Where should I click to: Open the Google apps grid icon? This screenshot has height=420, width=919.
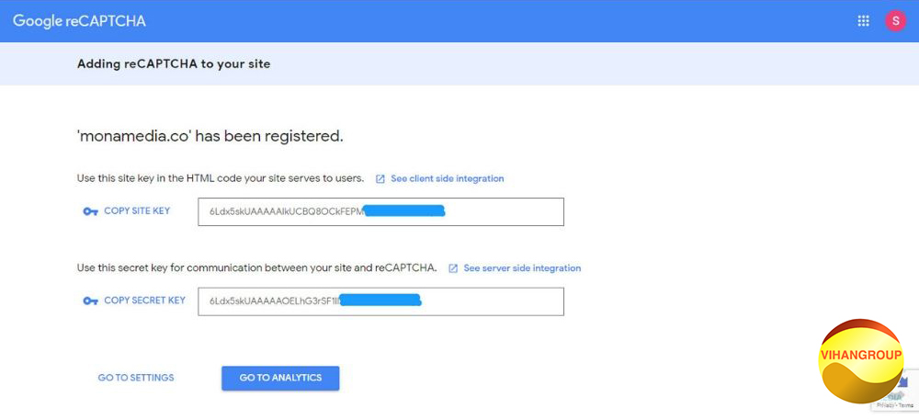(x=863, y=21)
